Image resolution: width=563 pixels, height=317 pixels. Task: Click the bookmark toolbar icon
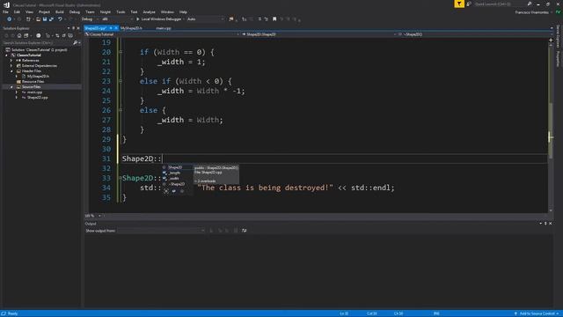(x=274, y=19)
